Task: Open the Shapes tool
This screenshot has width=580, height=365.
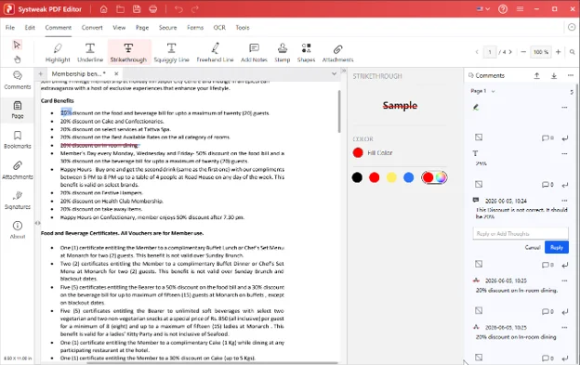Action: 306,52
